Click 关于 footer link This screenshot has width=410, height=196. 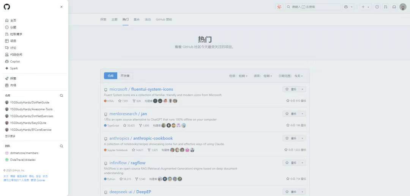click(6, 176)
